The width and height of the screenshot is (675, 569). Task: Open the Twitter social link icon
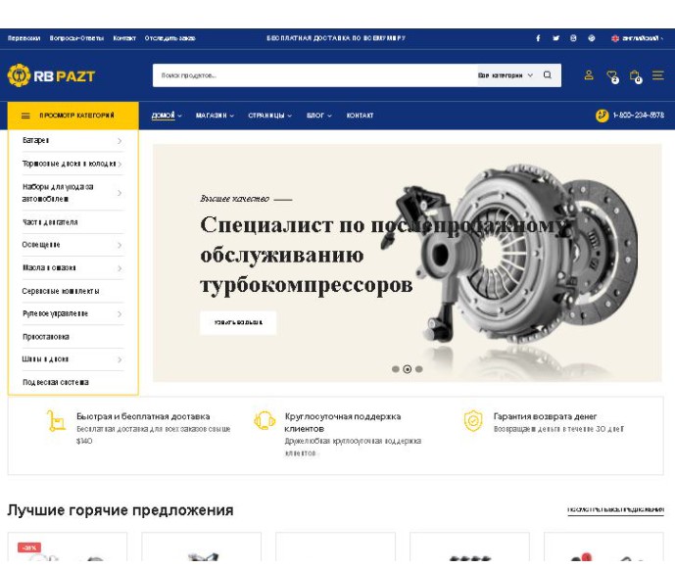pyautogui.click(x=555, y=38)
